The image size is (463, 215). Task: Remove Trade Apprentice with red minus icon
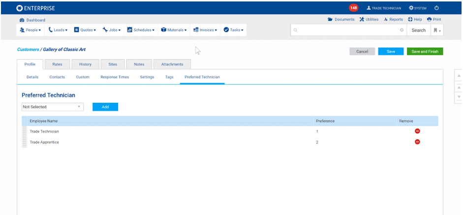point(417,142)
